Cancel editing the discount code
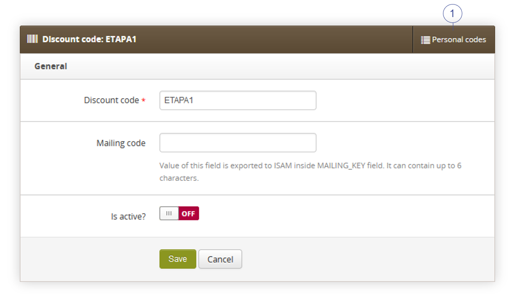Screen dimensions: 514x307 click(220, 259)
